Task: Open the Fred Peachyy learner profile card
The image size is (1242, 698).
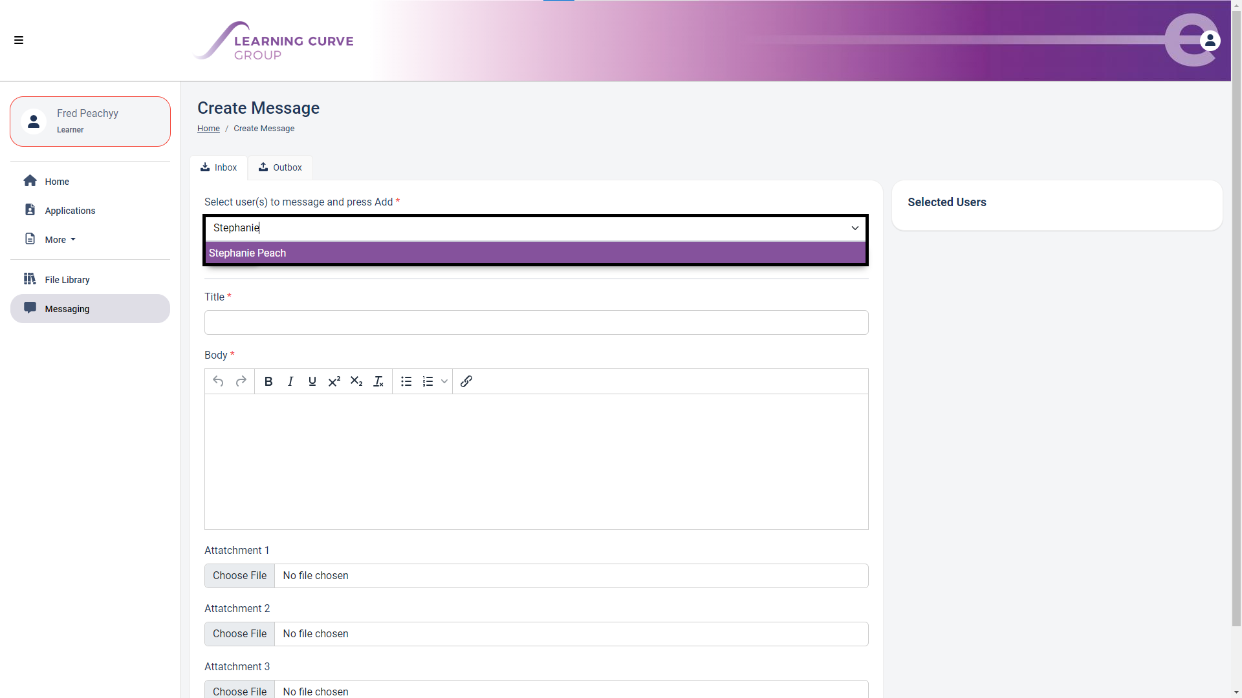Action: click(90, 122)
